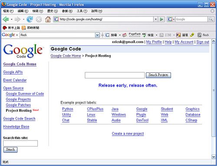Screen dimensions: 217x166
Task: Click the vertical scrollbar thumb
Action: tap(214, 90)
